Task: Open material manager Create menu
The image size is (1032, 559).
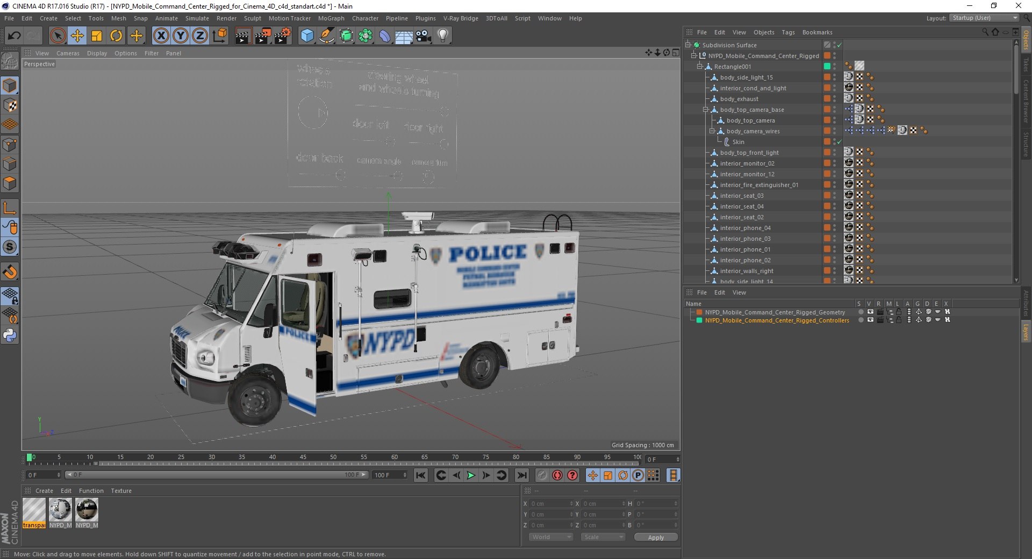Action: (44, 491)
